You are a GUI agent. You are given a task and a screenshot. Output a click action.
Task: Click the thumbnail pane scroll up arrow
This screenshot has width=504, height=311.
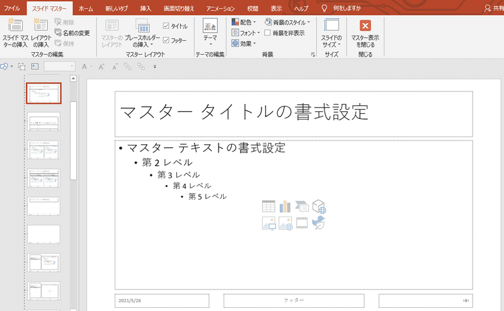[x=73, y=79]
